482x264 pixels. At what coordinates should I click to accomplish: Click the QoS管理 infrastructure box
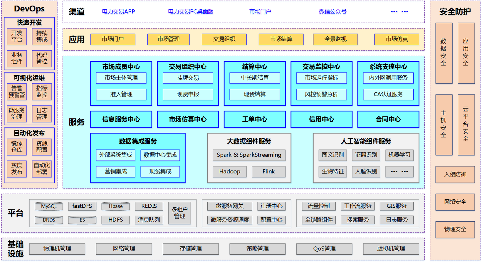[324, 249]
